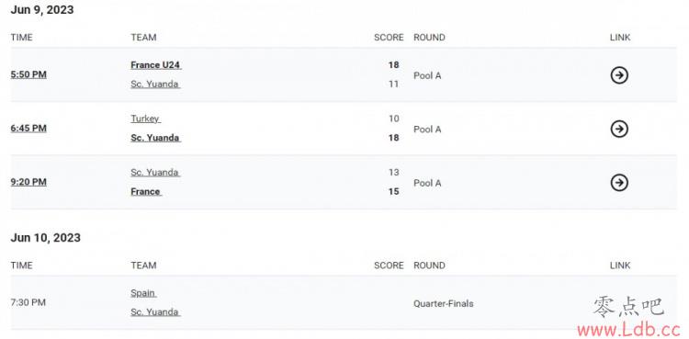Screen dimensions: 689x339
Task: Click the 7:30 PM Quarter-Finals time
Action: (28, 302)
